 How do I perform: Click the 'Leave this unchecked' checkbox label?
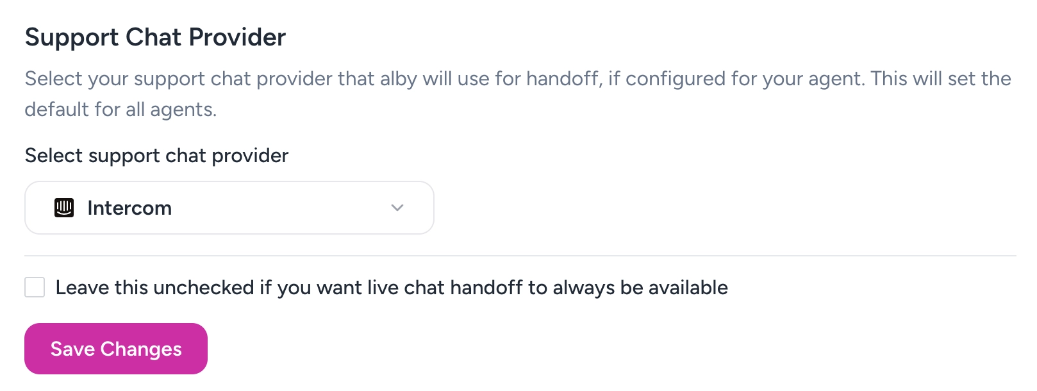coord(391,288)
